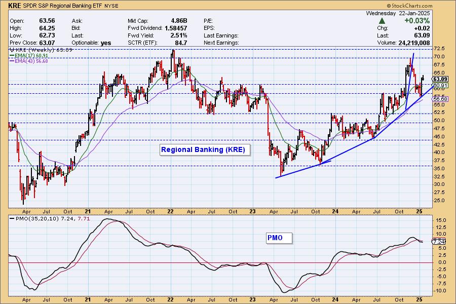
Task: Click the 35.0 price axis label
Action: click(439, 168)
